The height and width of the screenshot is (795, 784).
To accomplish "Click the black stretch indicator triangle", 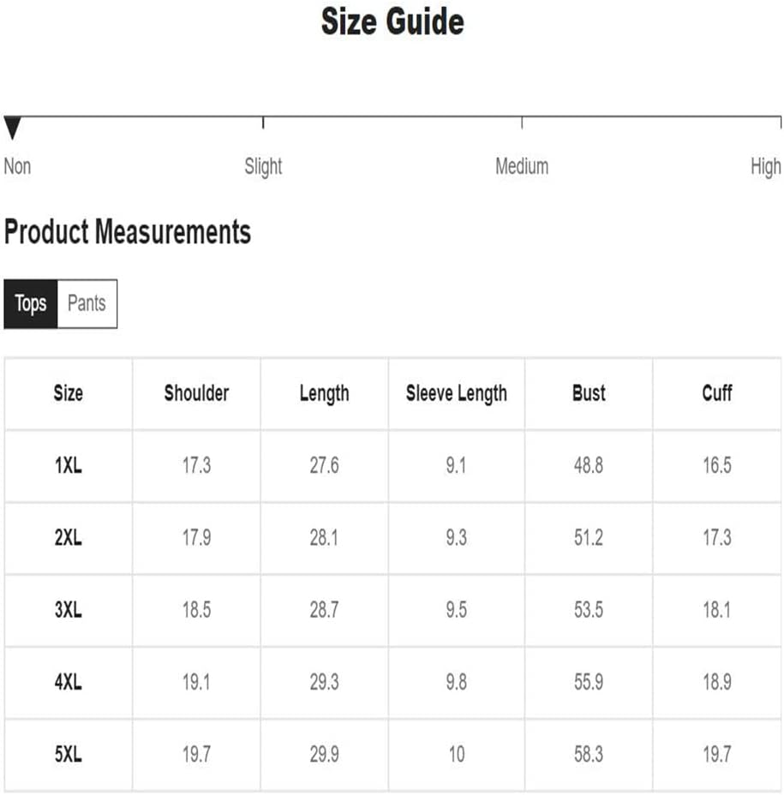I will pos(13,128).
